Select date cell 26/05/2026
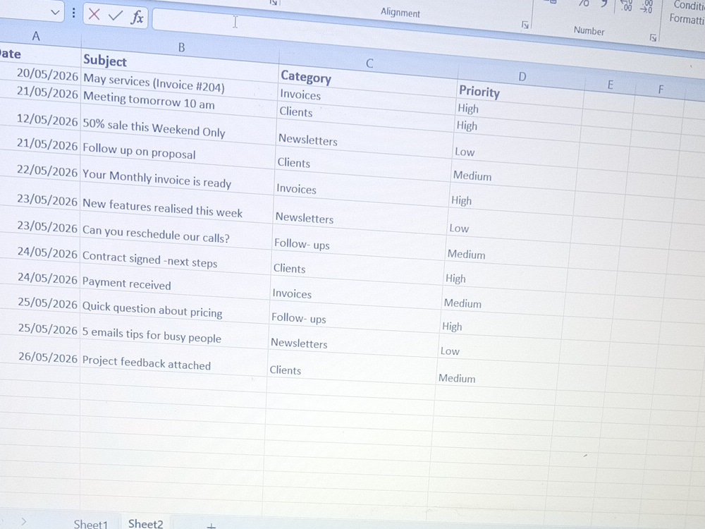705x529 pixels. [40, 357]
